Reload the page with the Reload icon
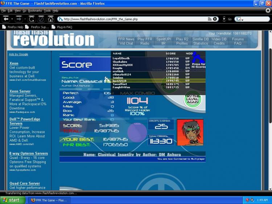 click(32, 19)
